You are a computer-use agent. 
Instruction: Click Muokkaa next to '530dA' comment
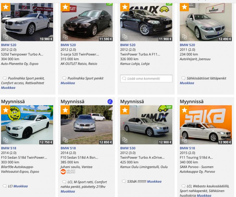coord(154,182)
